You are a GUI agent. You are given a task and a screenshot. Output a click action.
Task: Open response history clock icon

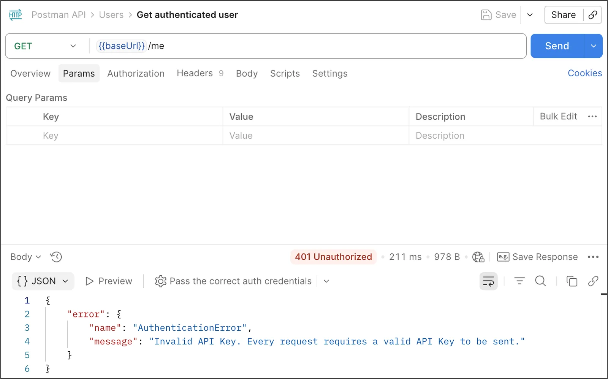tap(56, 257)
